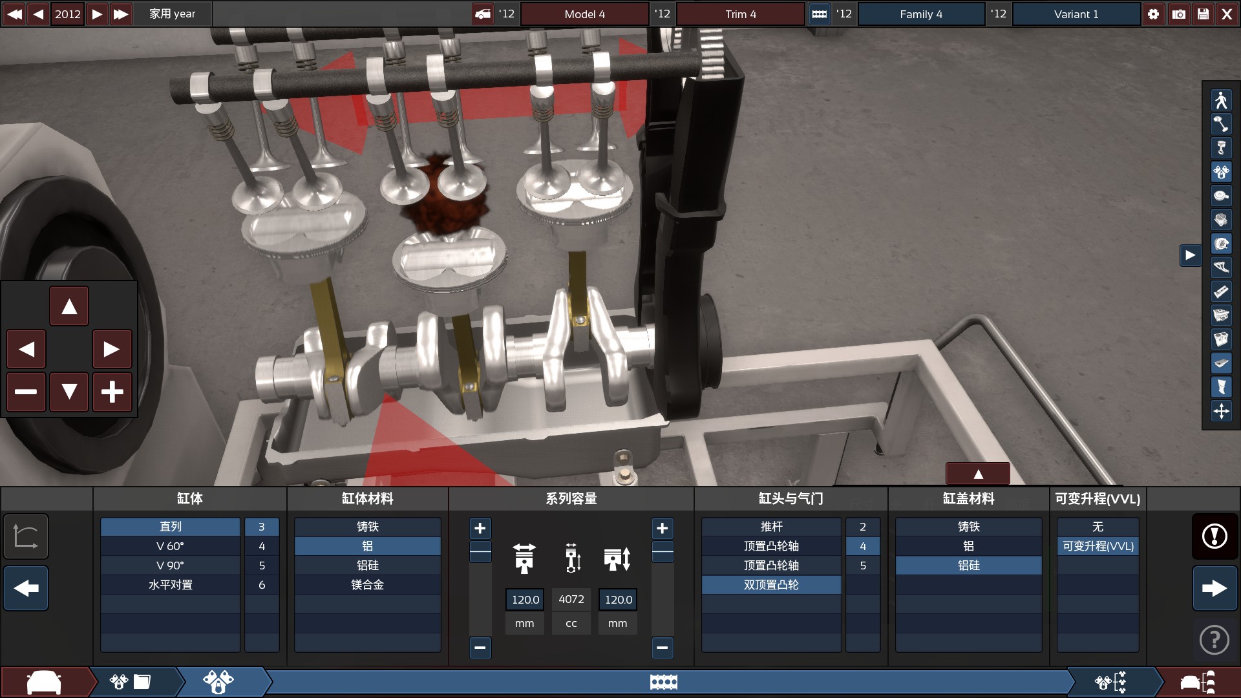The image size is (1241, 698).
Task: Open the Trim 4 selector
Action: [x=740, y=14]
